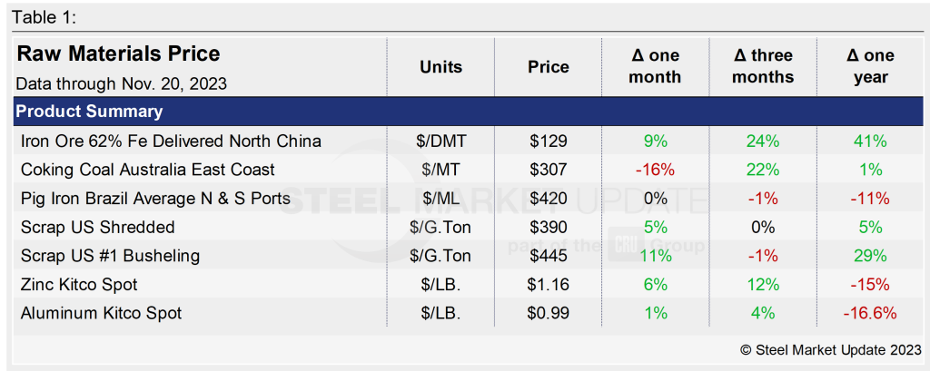Click the 41% iron ore yearly change

coord(870,142)
